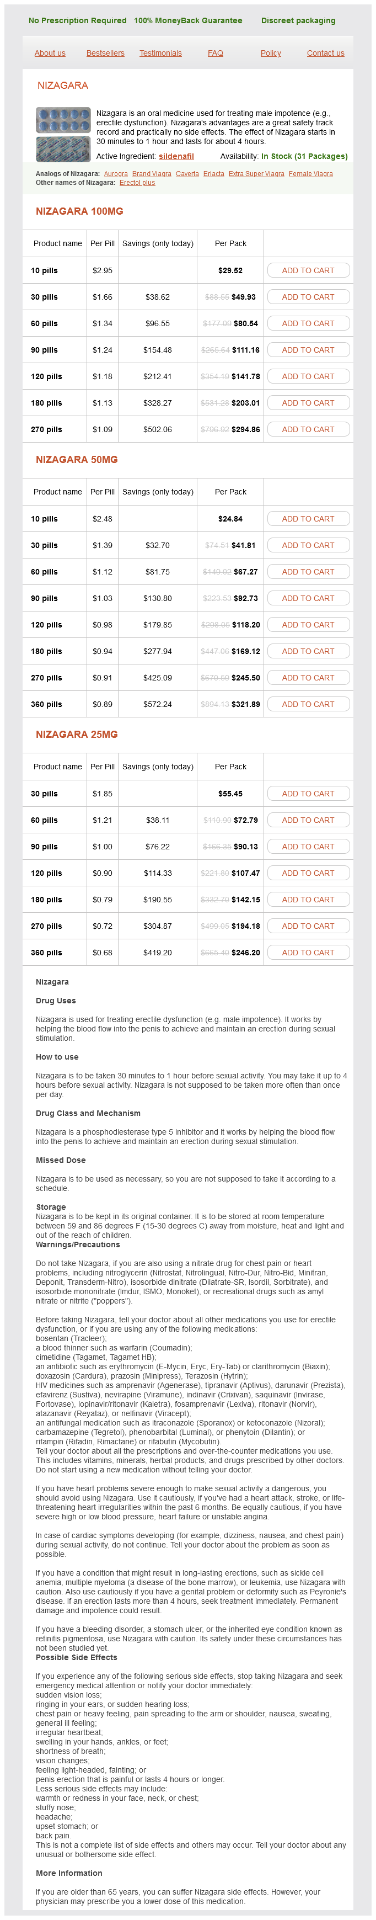Go to the Bestsellers menu link
The width and height of the screenshot is (376, 1920).
[105, 53]
